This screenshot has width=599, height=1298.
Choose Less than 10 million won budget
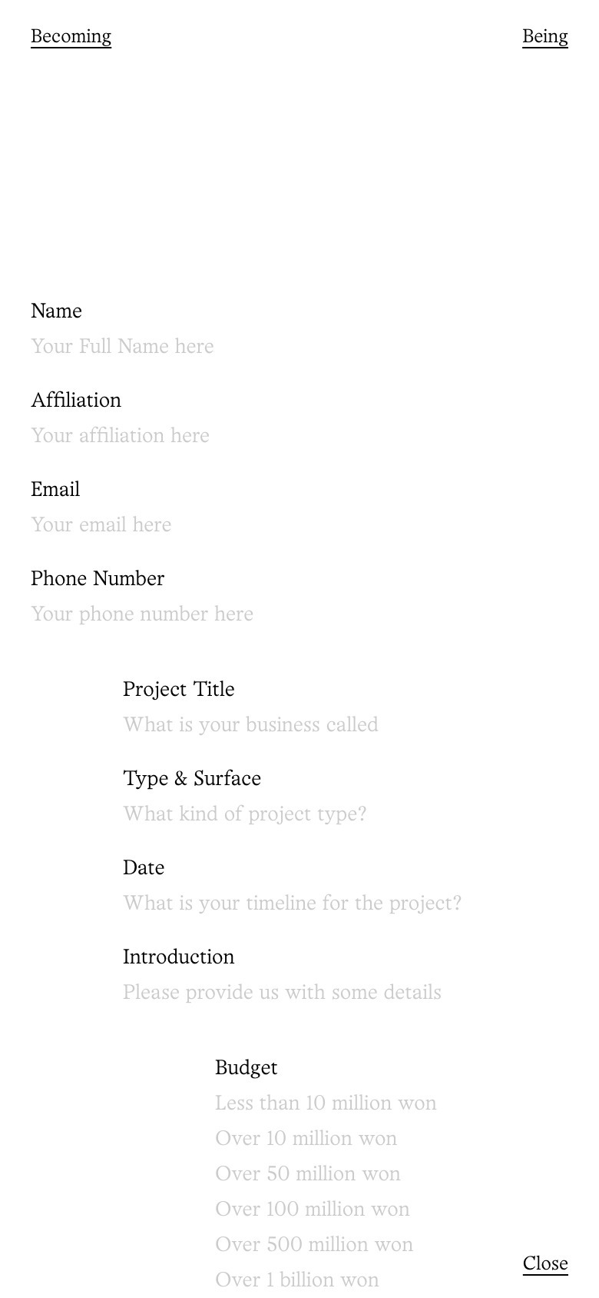(x=326, y=1103)
